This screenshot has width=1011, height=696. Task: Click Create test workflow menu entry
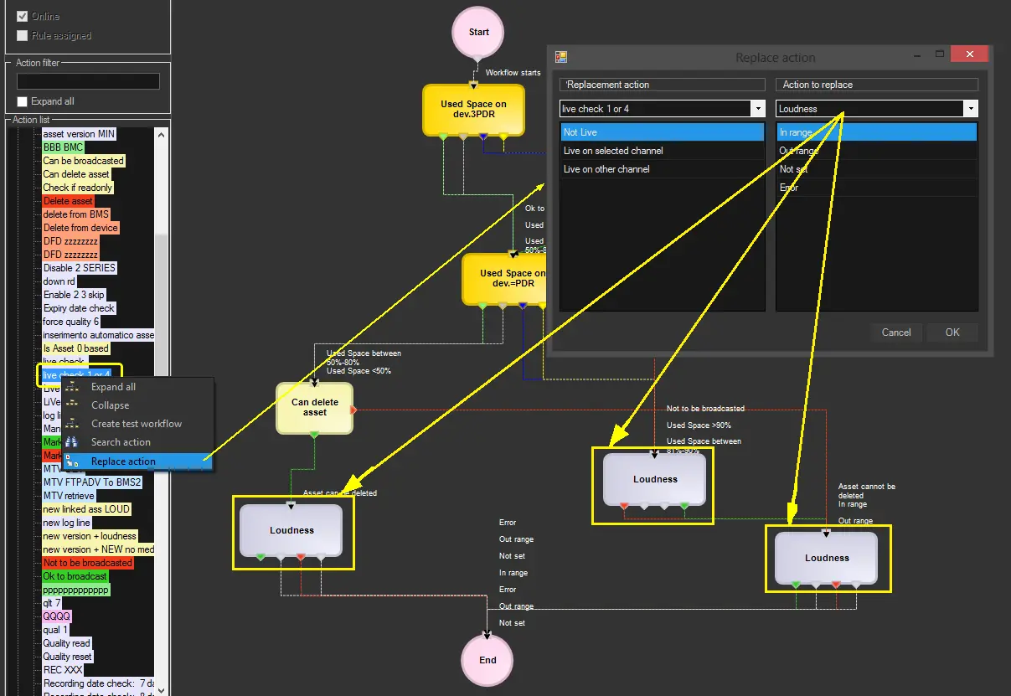pos(136,424)
